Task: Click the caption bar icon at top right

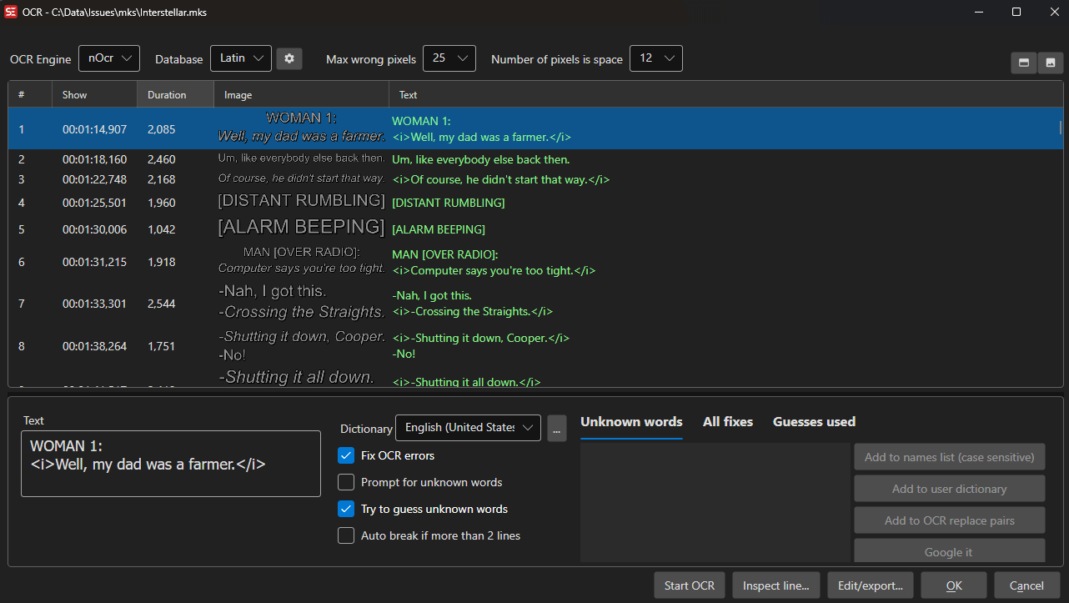Action: coord(1023,63)
